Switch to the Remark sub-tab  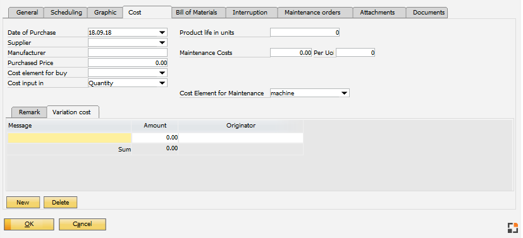29,112
